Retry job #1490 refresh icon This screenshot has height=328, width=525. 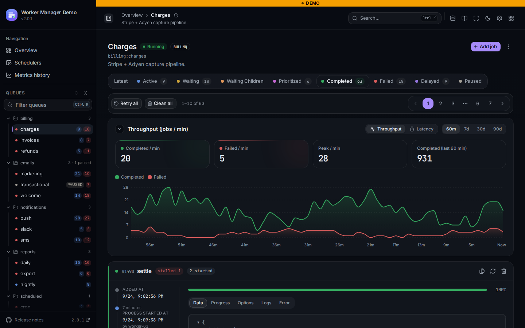[x=493, y=271]
